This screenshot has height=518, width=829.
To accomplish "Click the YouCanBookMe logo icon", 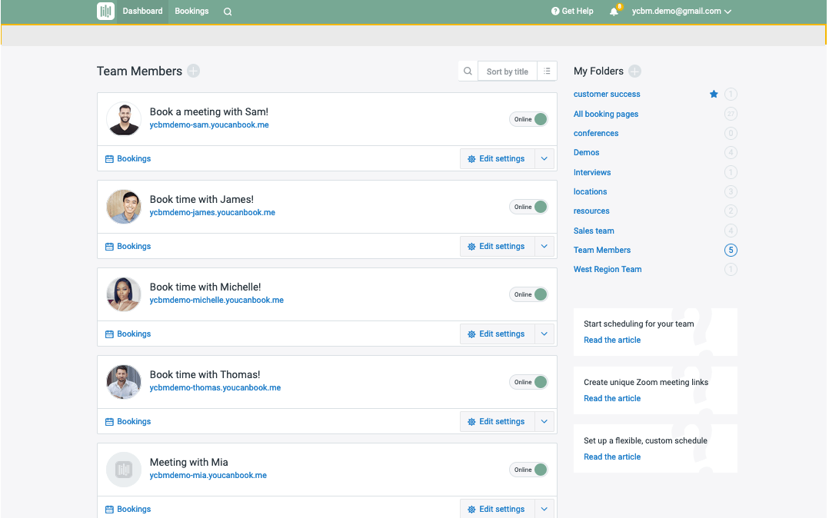I will pyautogui.click(x=105, y=12).
